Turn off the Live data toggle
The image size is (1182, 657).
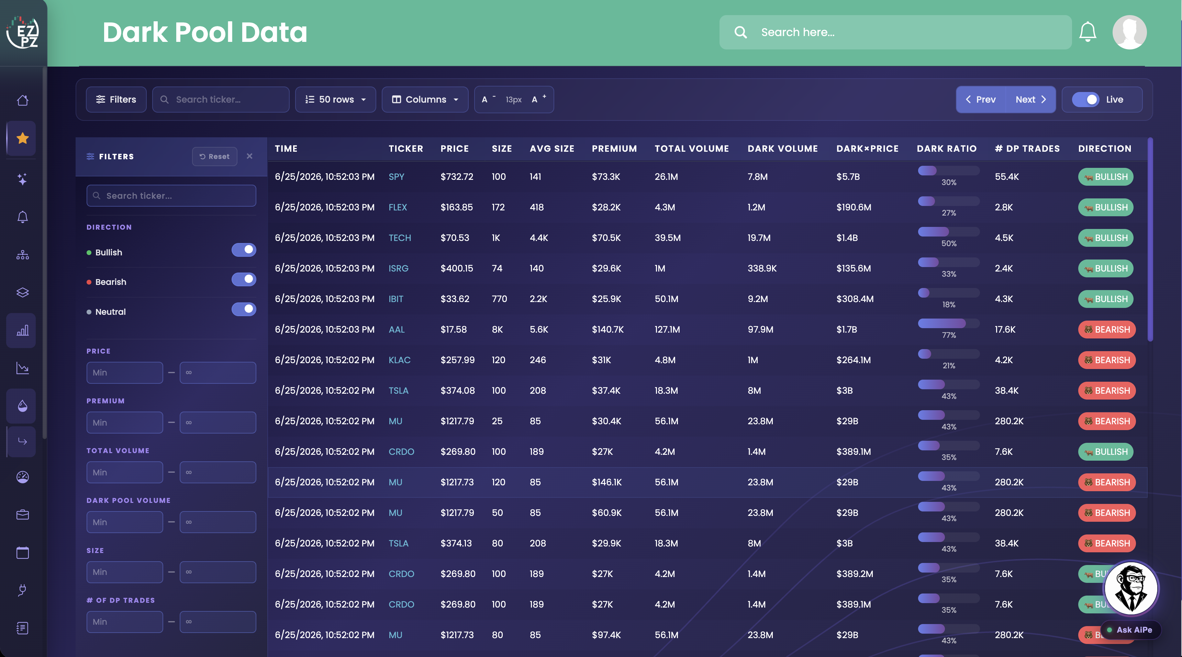1085,100
